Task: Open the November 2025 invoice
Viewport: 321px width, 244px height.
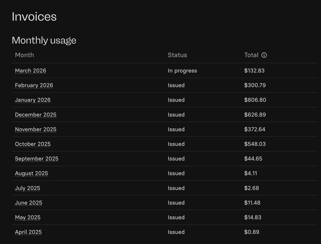Action: tap(36, 129)
